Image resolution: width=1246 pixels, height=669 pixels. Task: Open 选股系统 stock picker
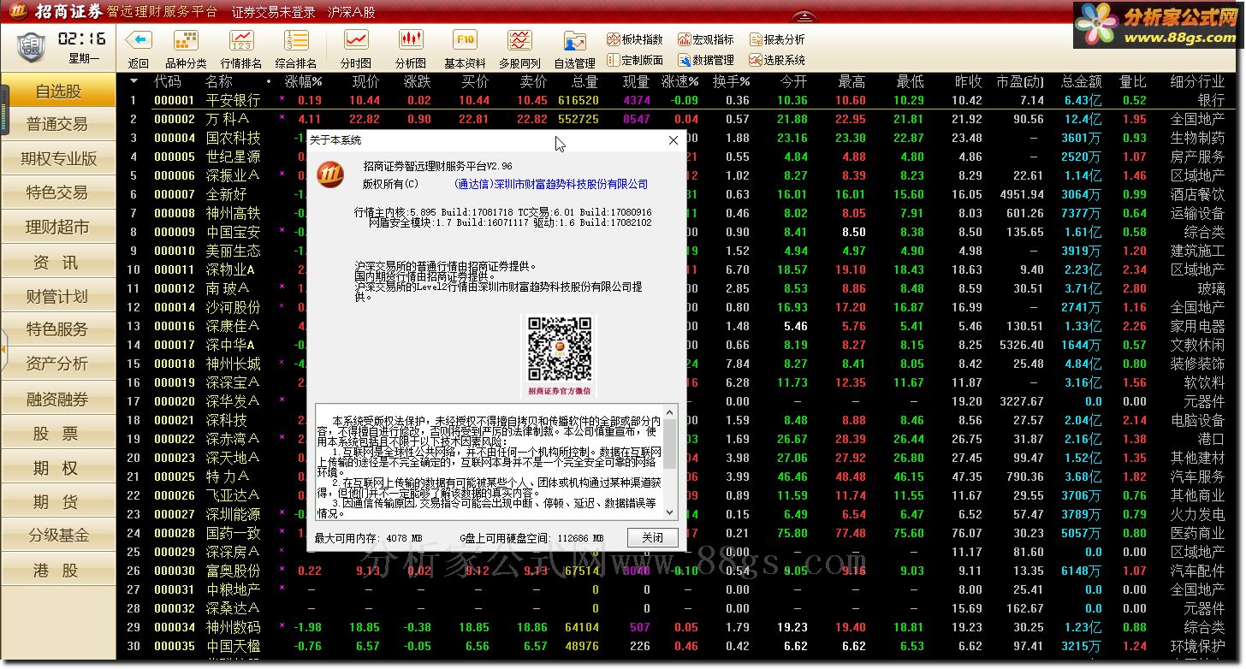click(777, 60)
